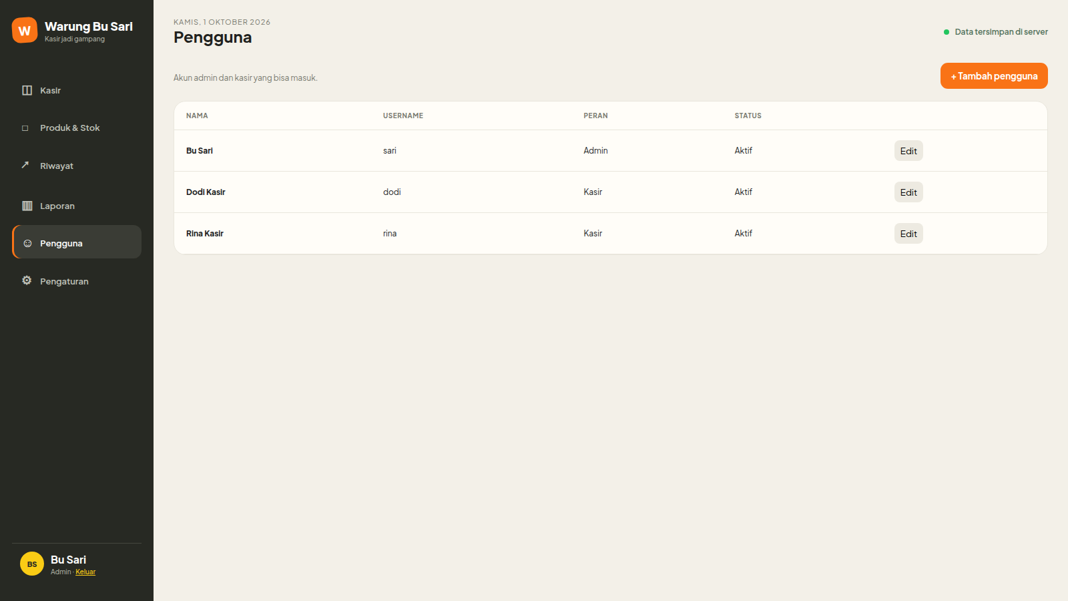Click the Data tersimpan di server text
1068x601 pixels.
click(1001, 32)
